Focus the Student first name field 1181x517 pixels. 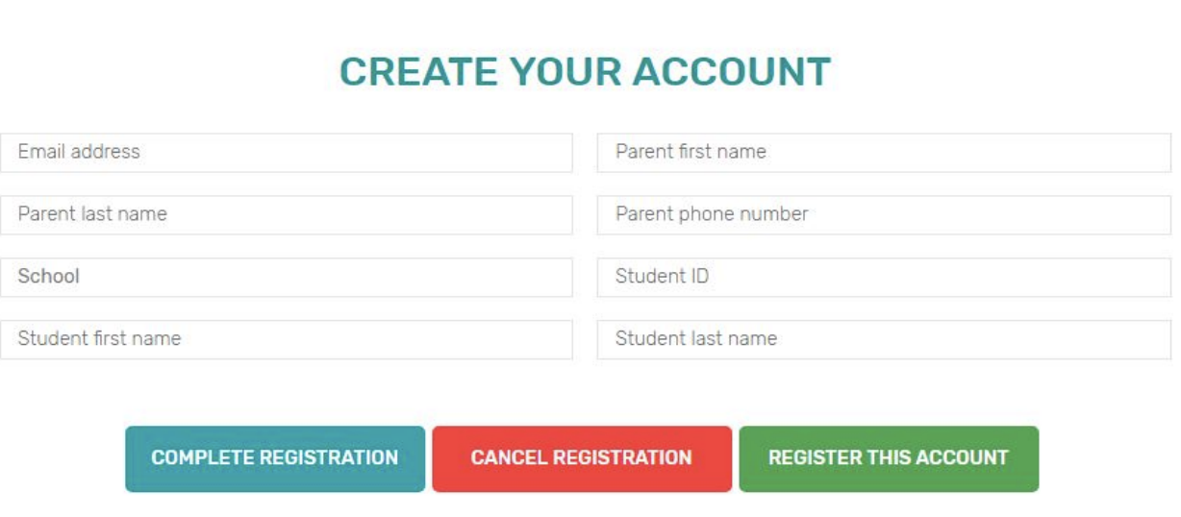(x=286, y=339)
